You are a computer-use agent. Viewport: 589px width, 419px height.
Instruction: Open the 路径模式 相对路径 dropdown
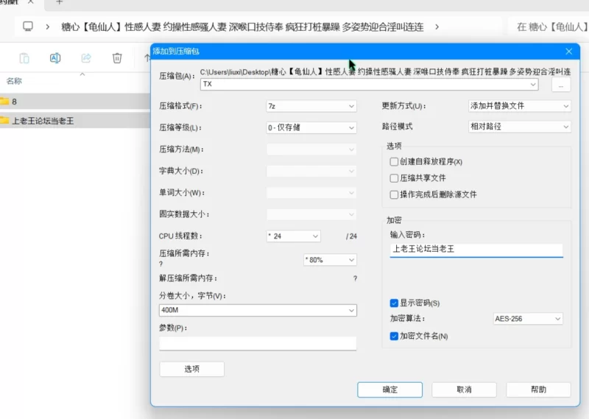(520, 127)
